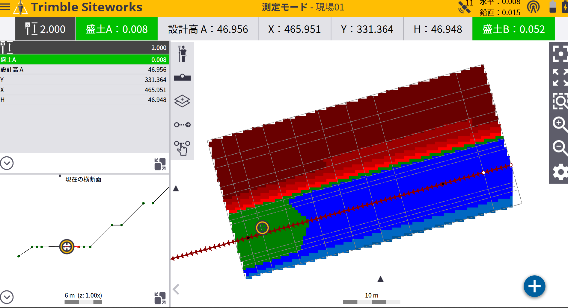This screenshot has width=568, height=308.
Task: Collapse the cross-section panel chevron
Action: pyautogui.click(x=7, y=297)
